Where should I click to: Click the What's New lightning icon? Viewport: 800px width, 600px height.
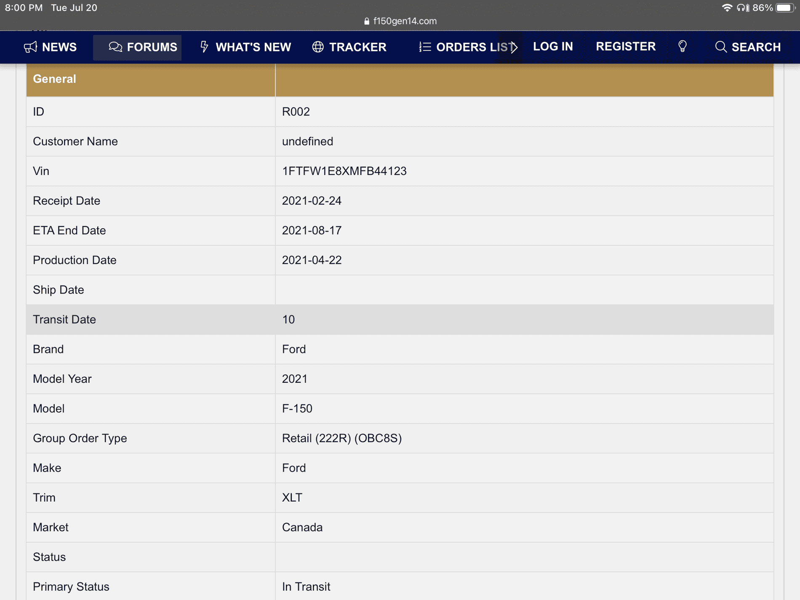[204, 47]
